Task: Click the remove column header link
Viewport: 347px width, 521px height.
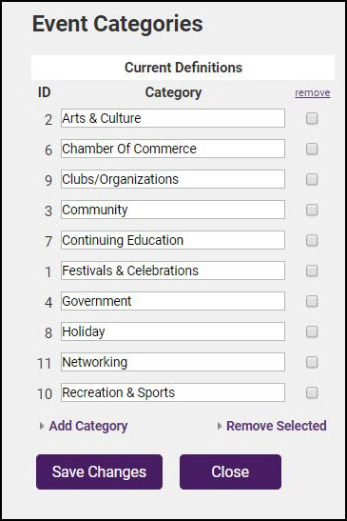Action: point(313,92)
